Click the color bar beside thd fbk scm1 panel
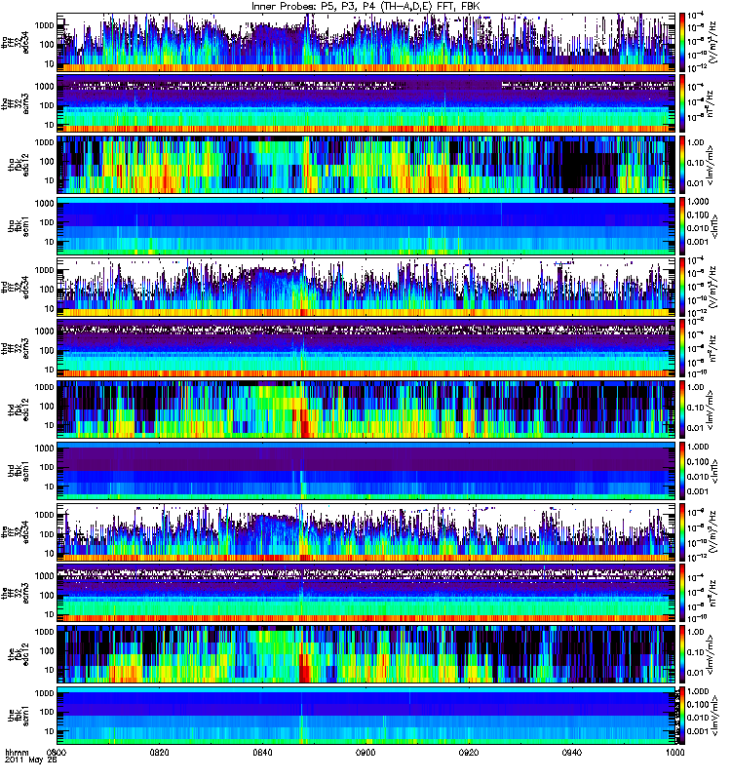Viewport: 731px width, 780px height. tap(681, 471)
